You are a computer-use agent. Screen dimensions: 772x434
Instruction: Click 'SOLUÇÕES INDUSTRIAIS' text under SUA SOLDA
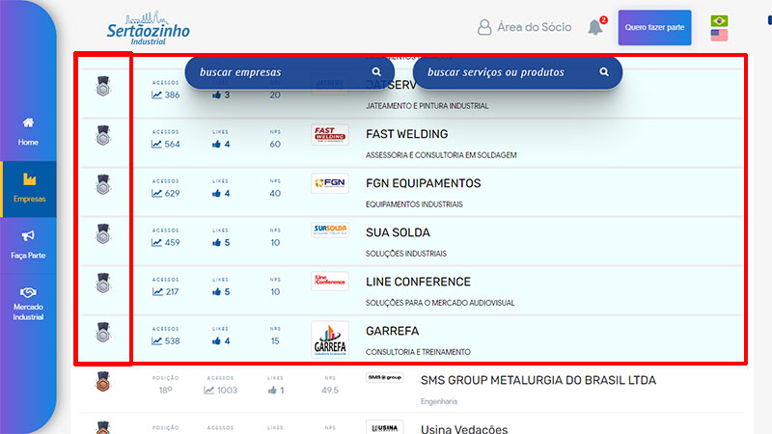(405, 254)
